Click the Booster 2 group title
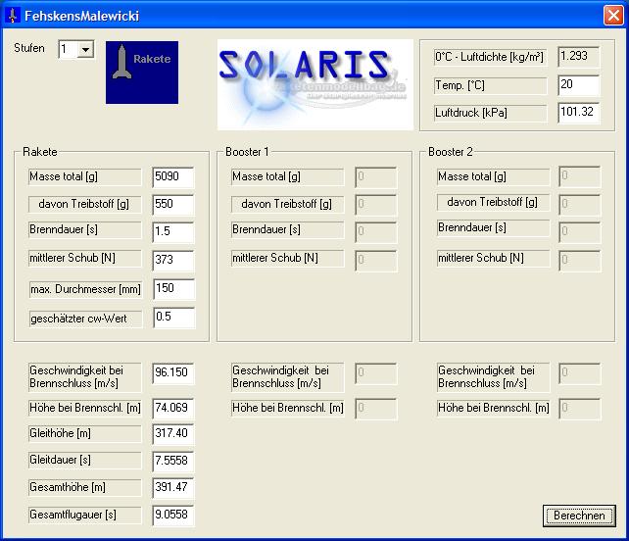Image resolution: width=629 pixels, height=541 pixels. pos(451,152)
